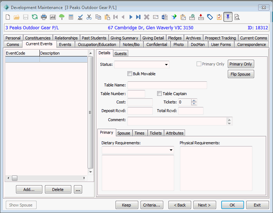Screen dimensions: 273x213
Task: Open a record with the folder icon
Action: tap(17, 17)
